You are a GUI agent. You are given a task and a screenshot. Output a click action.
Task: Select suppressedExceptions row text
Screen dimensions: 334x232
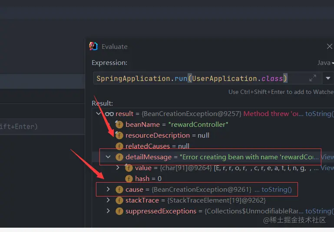pos(214,211)
